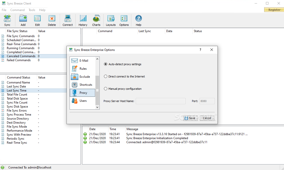This screenshot has height=170, width=284.
Task: Click the icon next to Failed Commands
Action: pos(3,60)
